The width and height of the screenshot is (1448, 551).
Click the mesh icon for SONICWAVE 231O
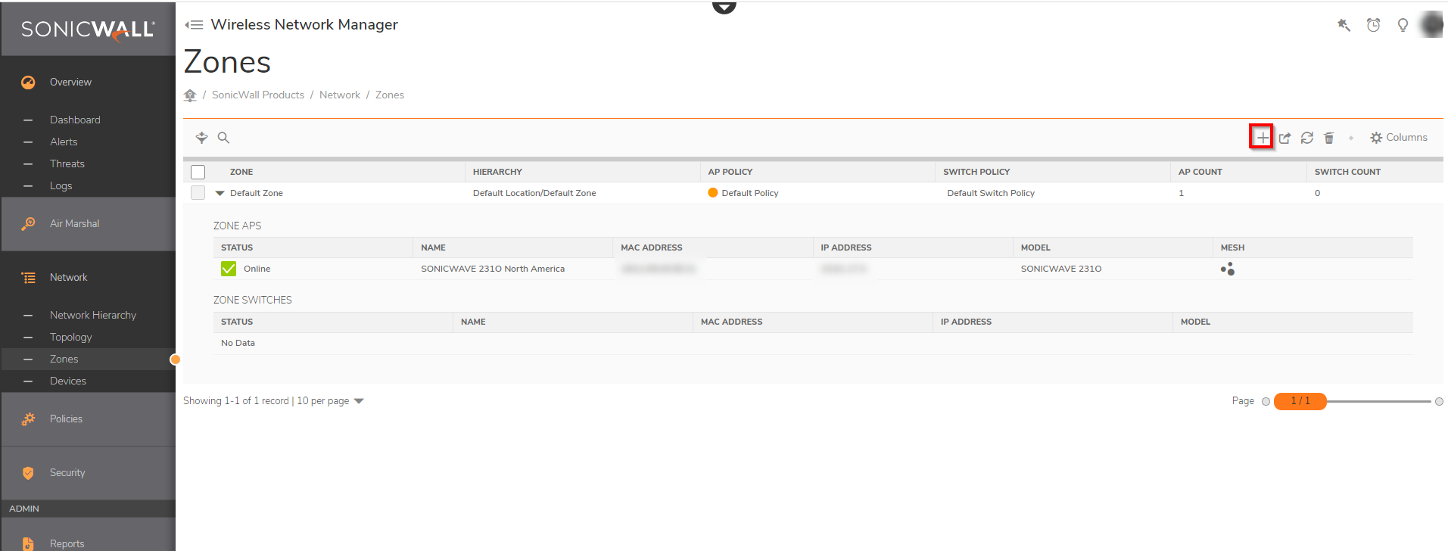[1228, 269]
